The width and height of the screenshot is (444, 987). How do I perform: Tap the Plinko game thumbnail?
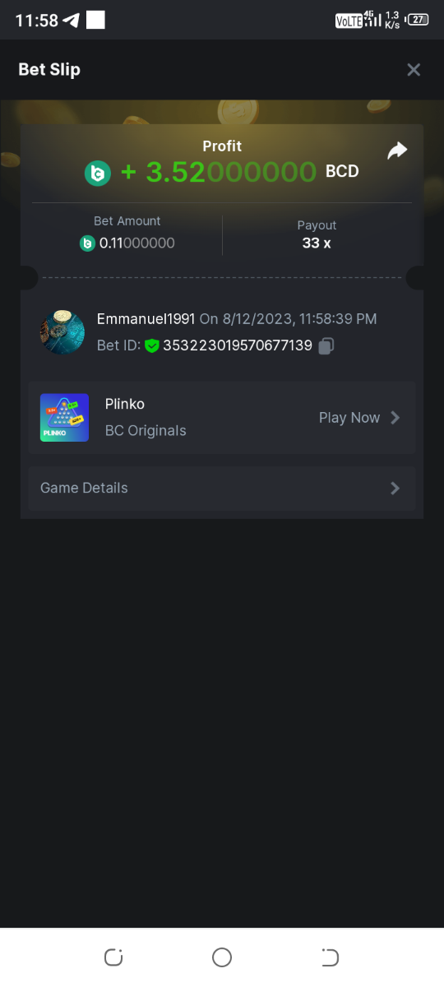(x=64, y=418)
